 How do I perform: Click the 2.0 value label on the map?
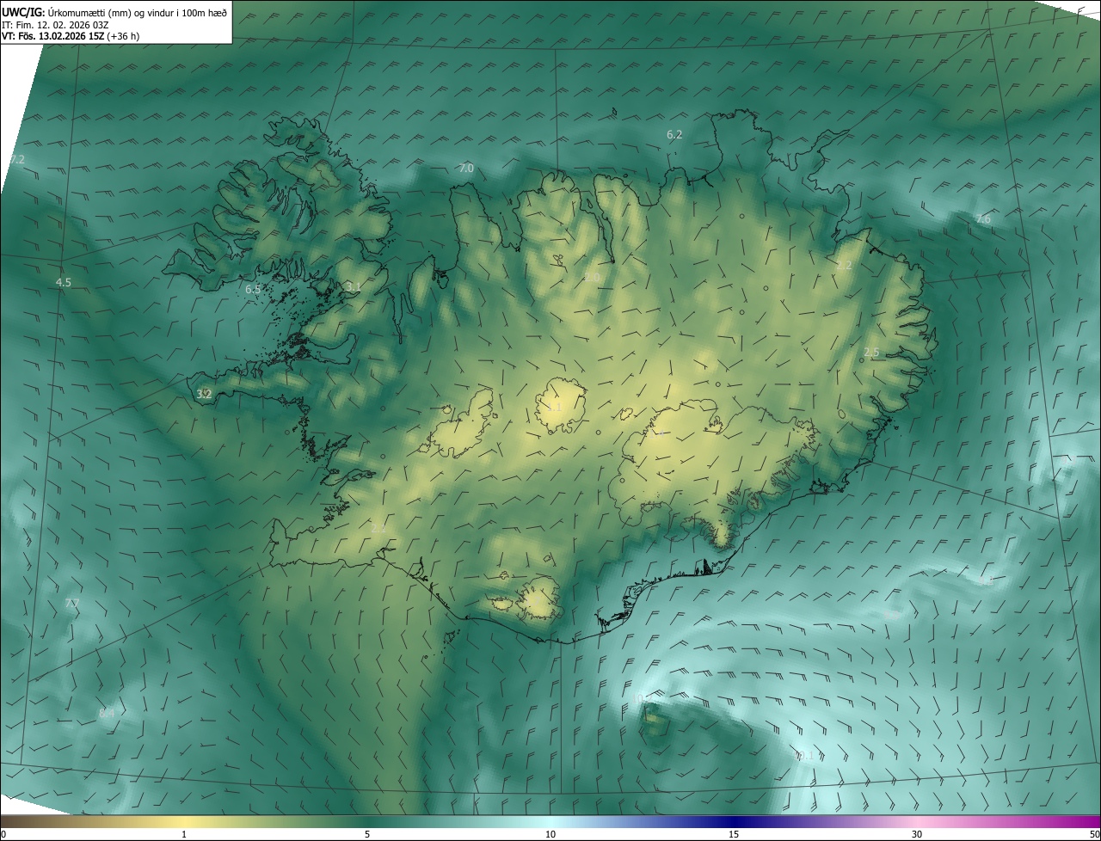[592, 277]
